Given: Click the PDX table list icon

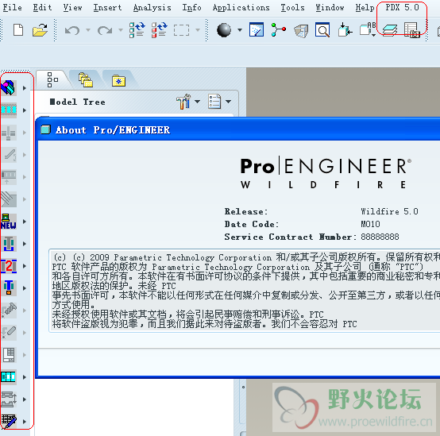Looking at the screenshot, I should [411, 30].
